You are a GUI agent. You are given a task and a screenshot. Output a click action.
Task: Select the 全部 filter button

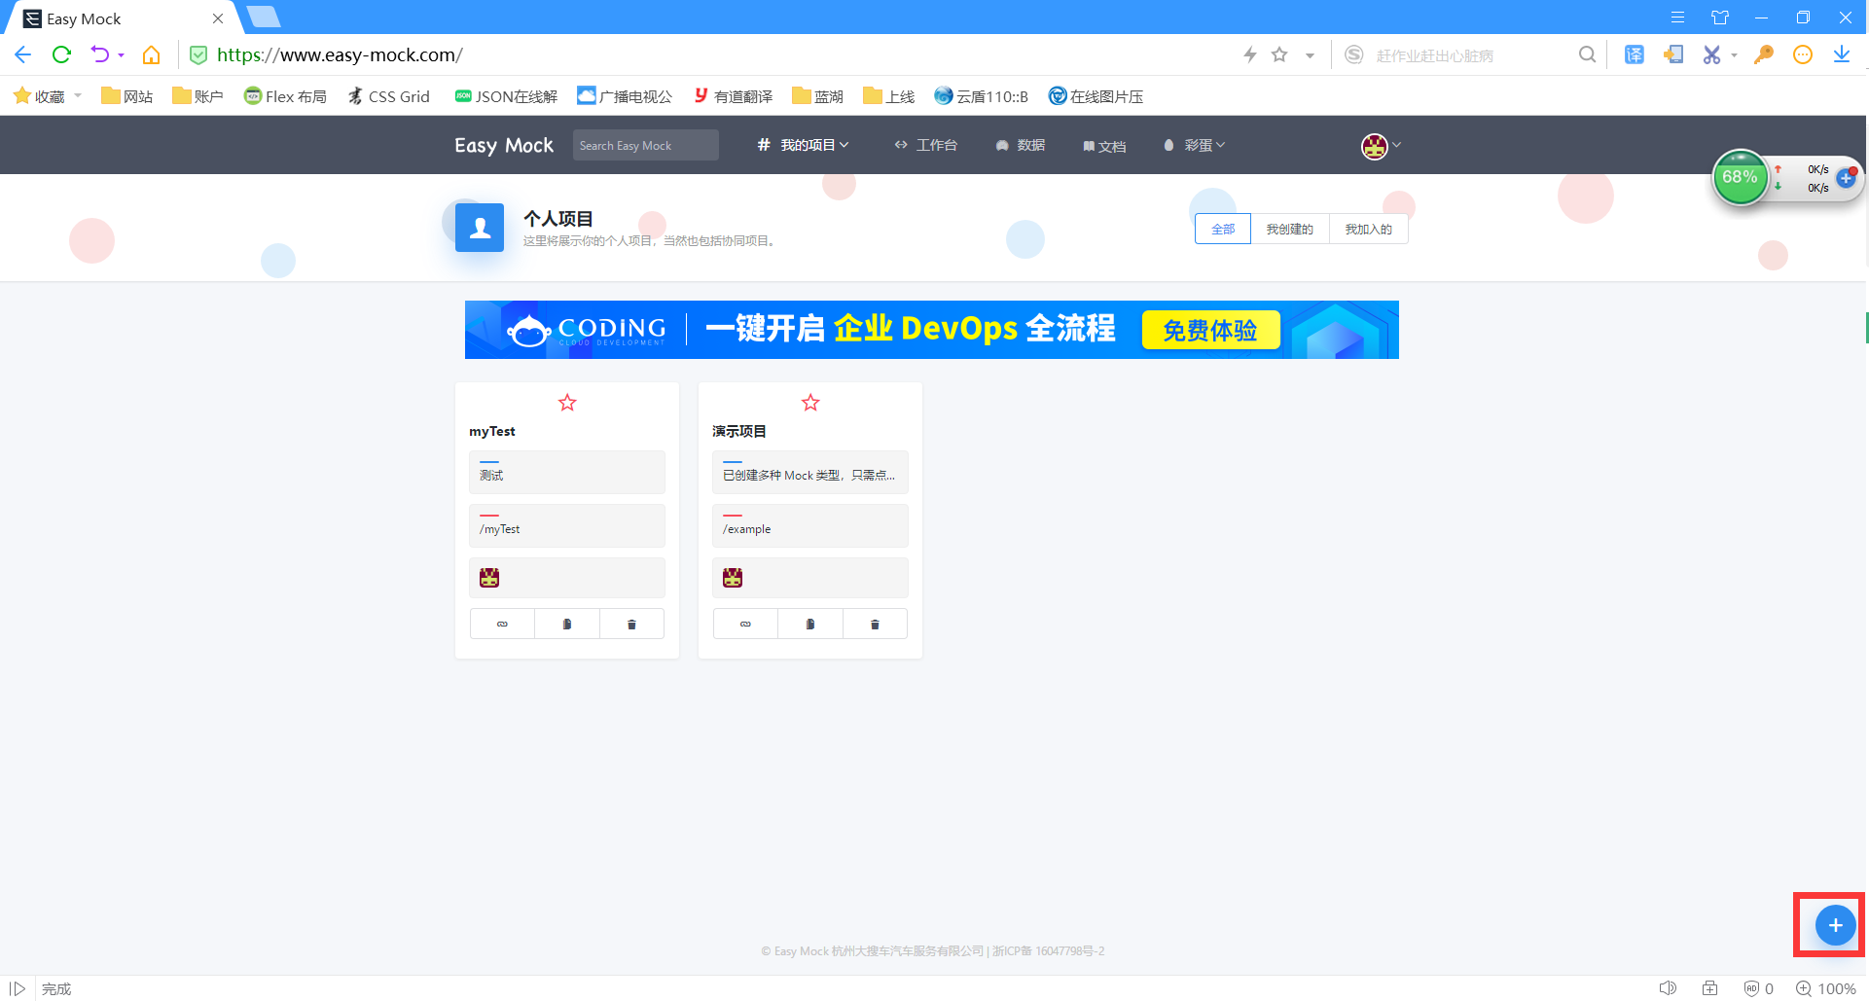coord(1222,229)
